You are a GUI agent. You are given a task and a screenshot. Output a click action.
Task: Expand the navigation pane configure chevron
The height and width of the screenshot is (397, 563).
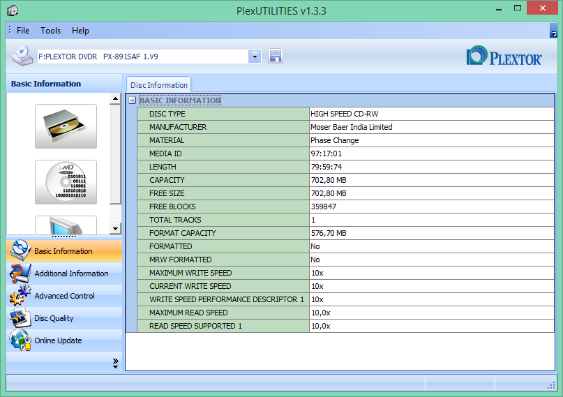click(x=116, y=363)
